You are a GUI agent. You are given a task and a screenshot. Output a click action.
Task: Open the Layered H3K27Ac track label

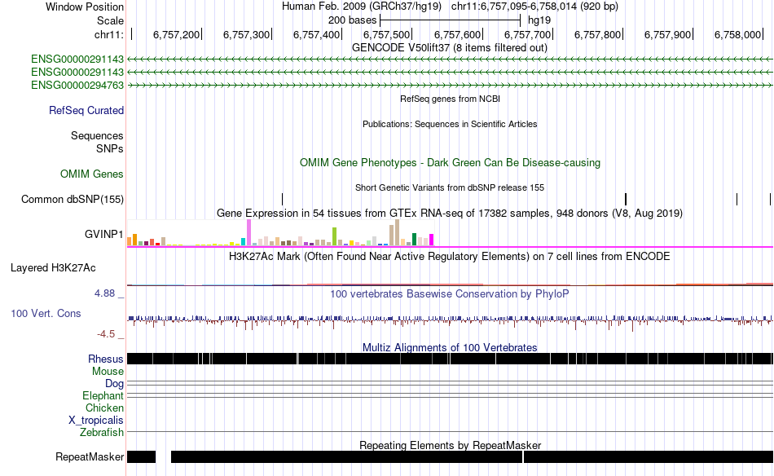point(53,267)
